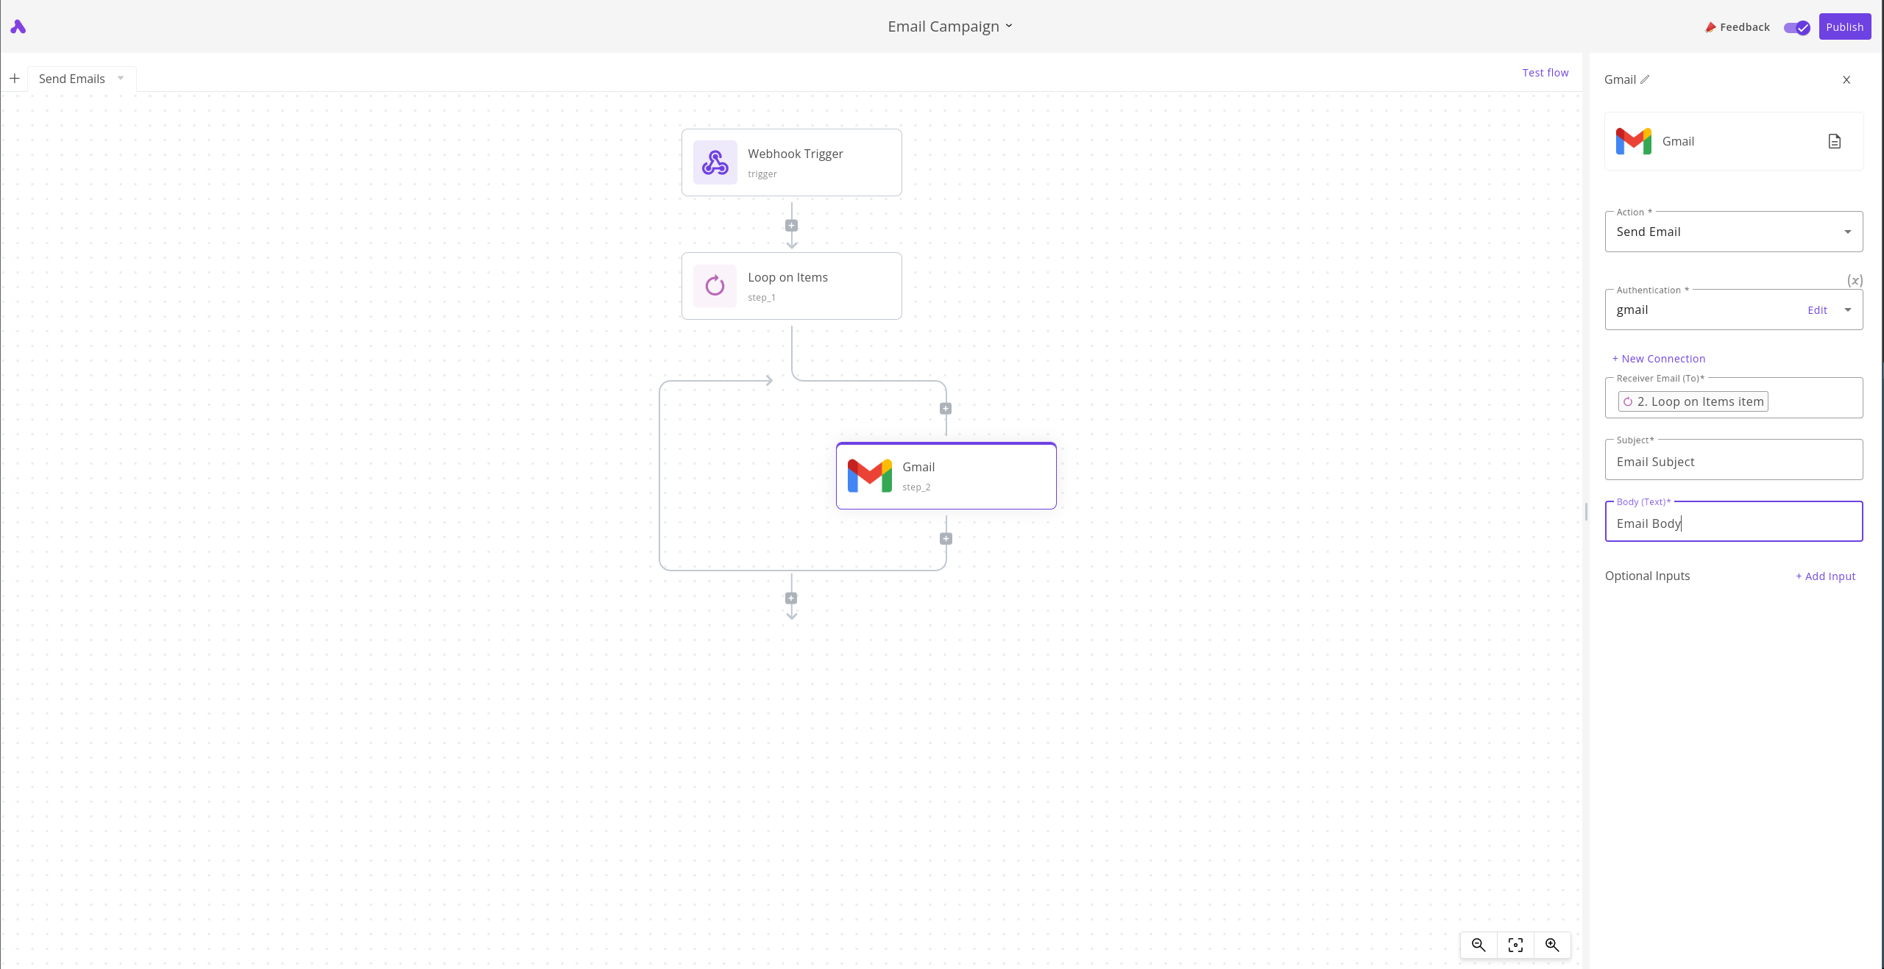
Task: Click the Test flow link
Action: pos(1545,73)
